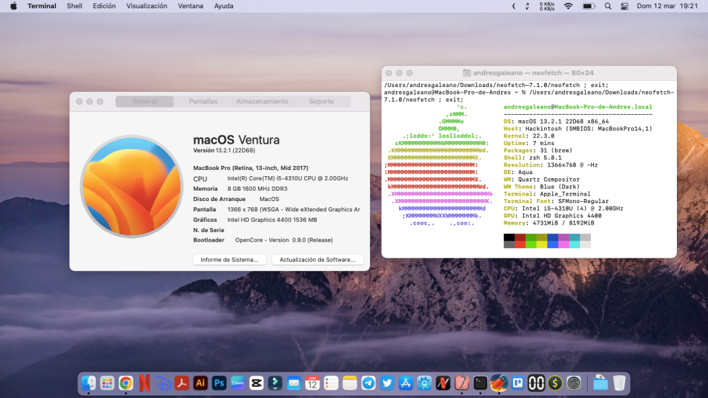708x398 pixels.
Task: Click the Informe de Sistema button
Action: point(230,260)
